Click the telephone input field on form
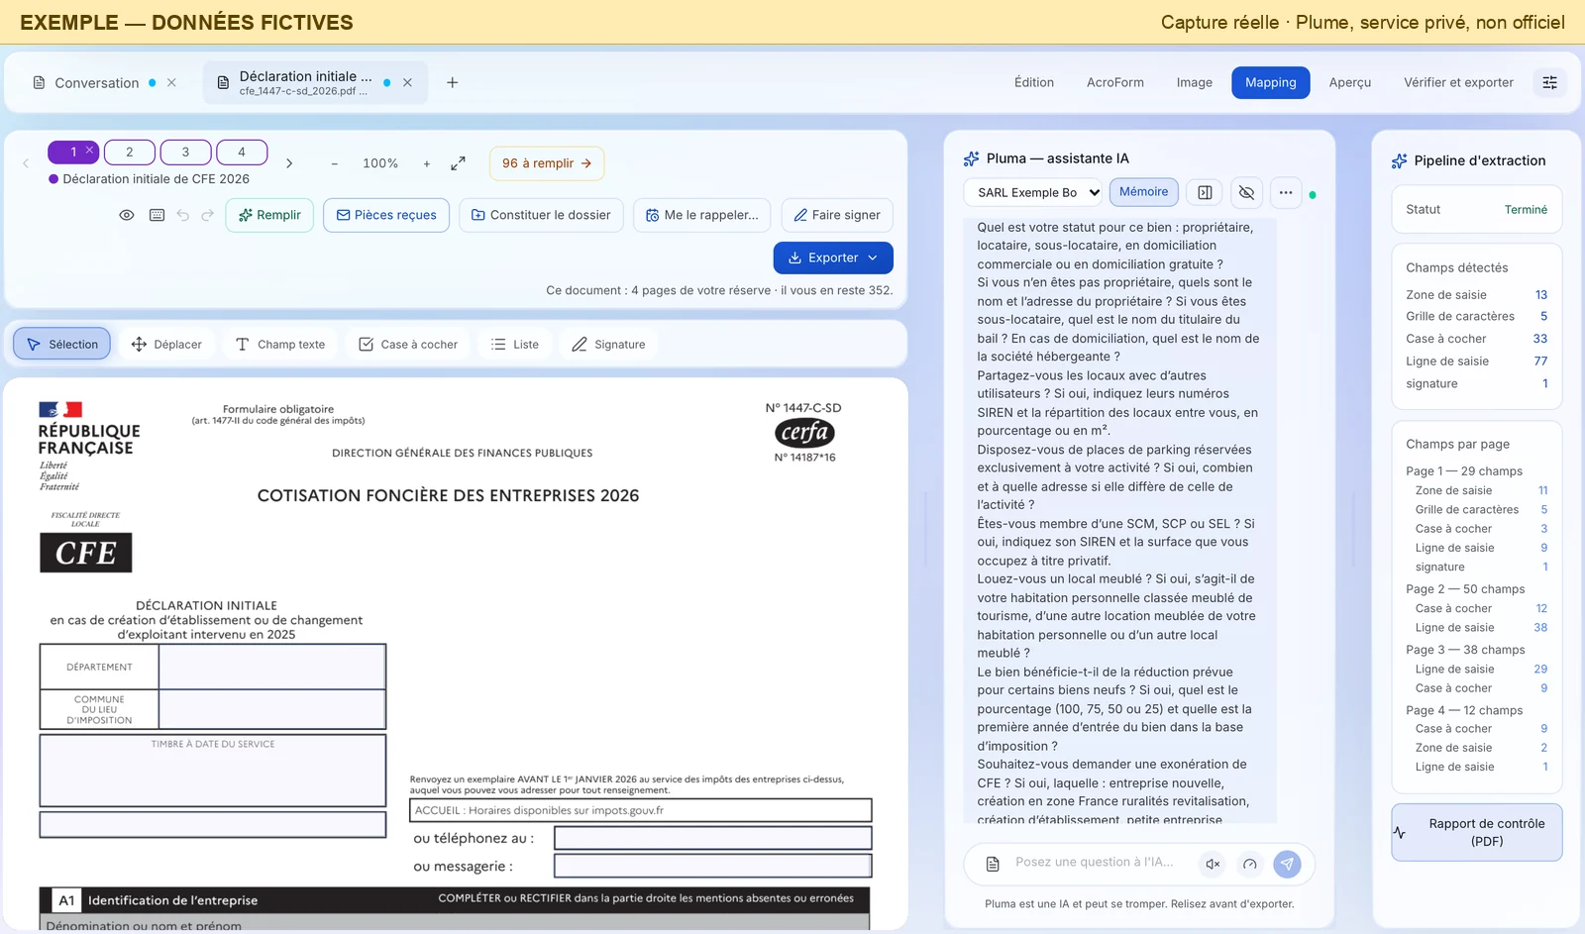Screen dimensions: 1585x934 pos(713,838)
